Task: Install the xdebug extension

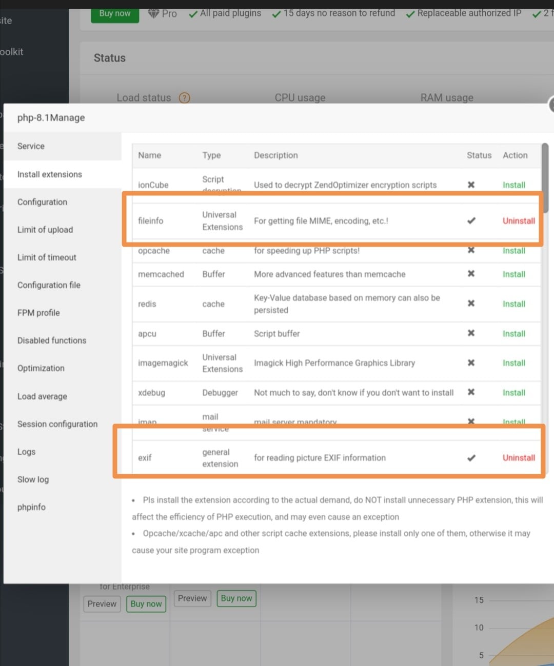Action: (513, 393)
